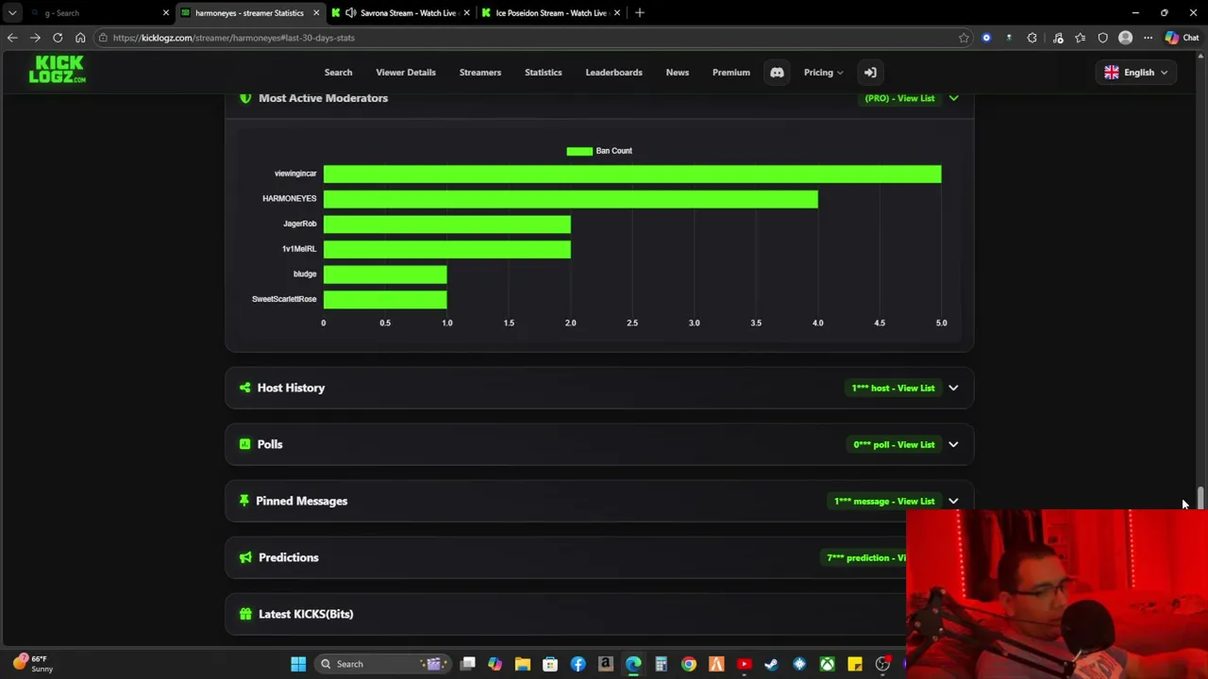The image size is (1208, 679).
Task: Open the Pricing dropdown menu
Action: [x=823, y=73]
